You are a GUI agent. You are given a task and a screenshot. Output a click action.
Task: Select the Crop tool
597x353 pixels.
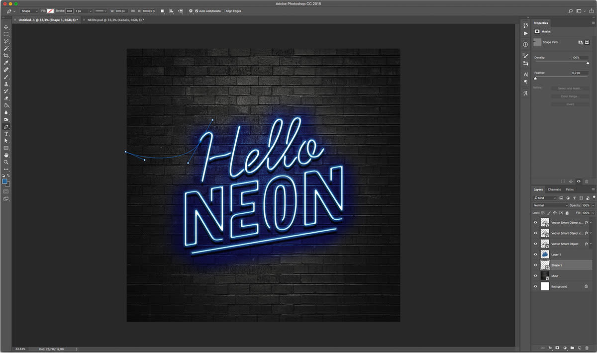point(6,56)
